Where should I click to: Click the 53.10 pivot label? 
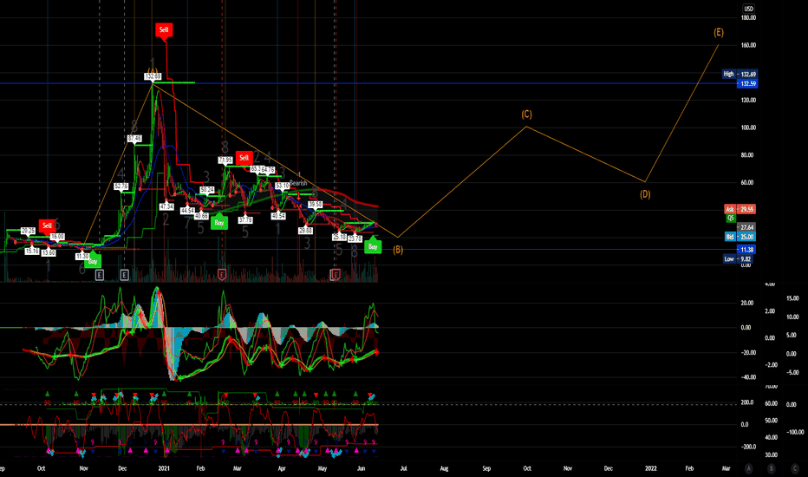pos(282,186)
